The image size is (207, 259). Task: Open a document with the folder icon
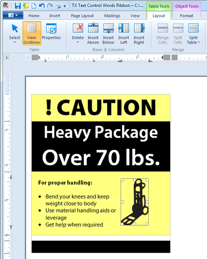click(26, 6)
